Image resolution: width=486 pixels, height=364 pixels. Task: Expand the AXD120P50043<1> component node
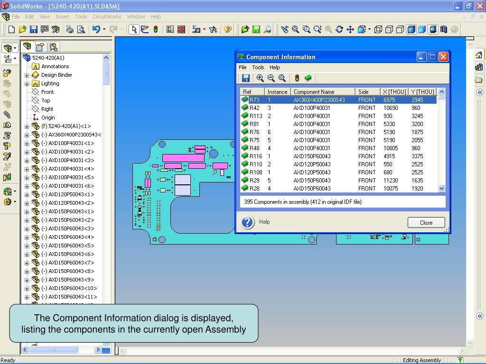pyautogui.click(x=27, y=195)
